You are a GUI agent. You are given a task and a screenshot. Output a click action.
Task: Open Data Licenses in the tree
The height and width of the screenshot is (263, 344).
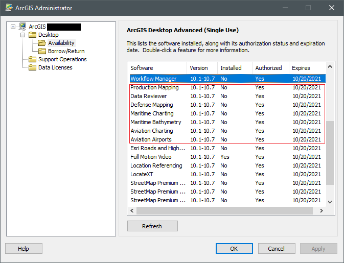point(55,67)
